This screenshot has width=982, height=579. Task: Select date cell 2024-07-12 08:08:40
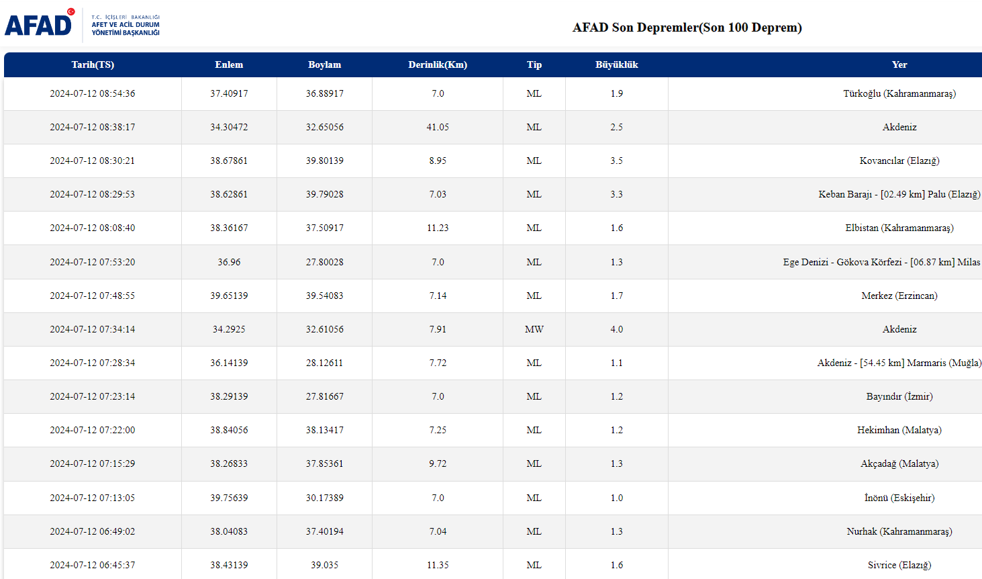pos(93,228)
